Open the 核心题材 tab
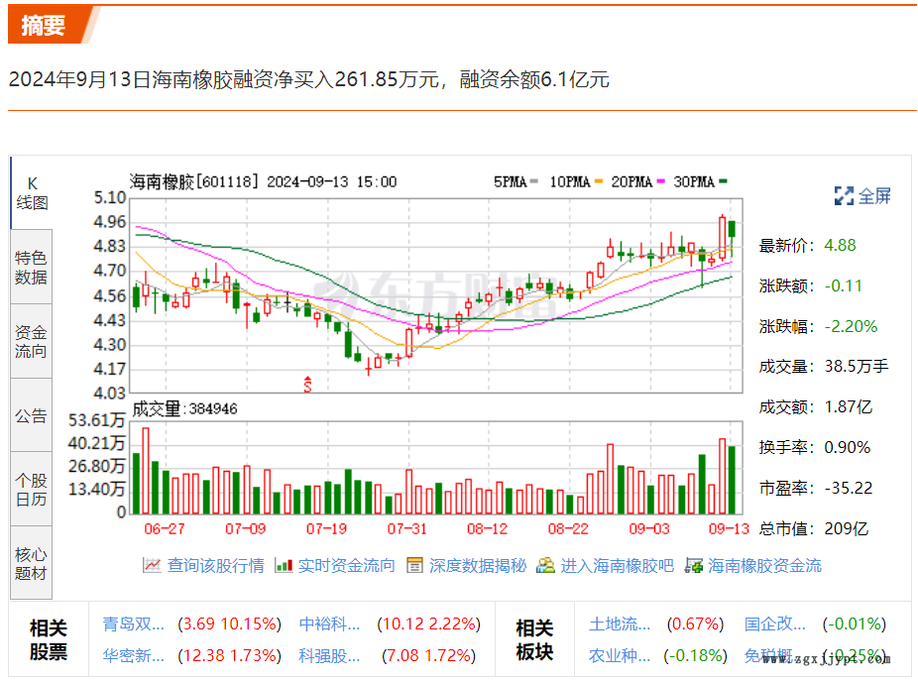 (x=32, y=563)
